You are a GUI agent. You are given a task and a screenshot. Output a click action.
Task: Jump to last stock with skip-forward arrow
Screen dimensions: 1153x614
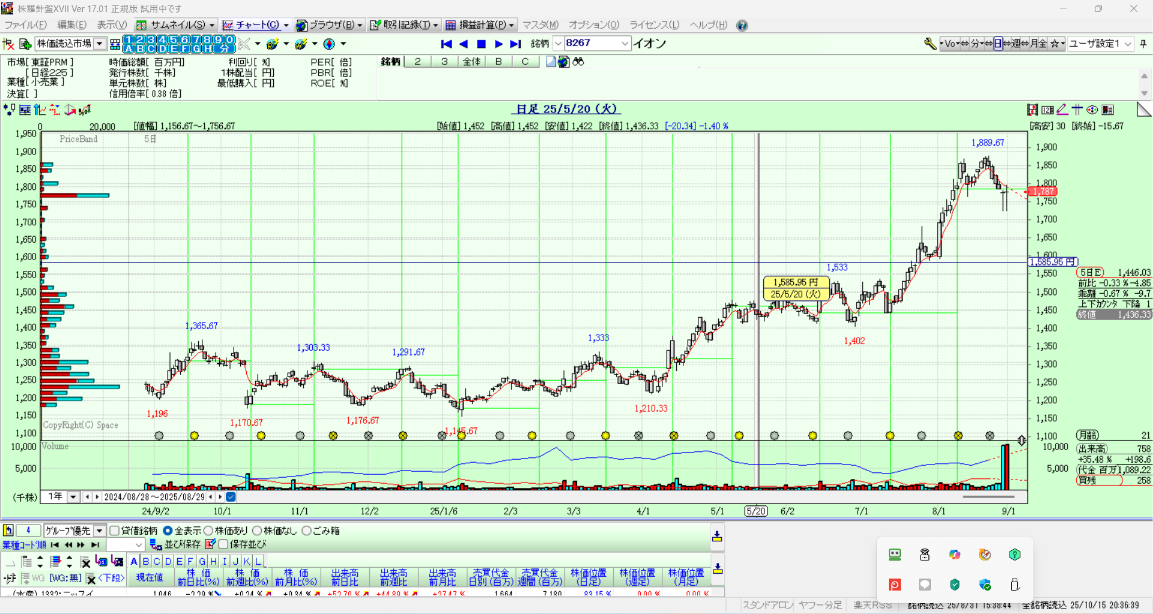pos(515,44)
